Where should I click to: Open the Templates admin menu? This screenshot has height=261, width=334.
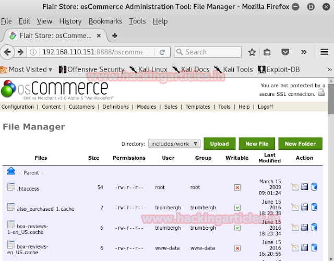pyautogui.click(x=198, y=106)
